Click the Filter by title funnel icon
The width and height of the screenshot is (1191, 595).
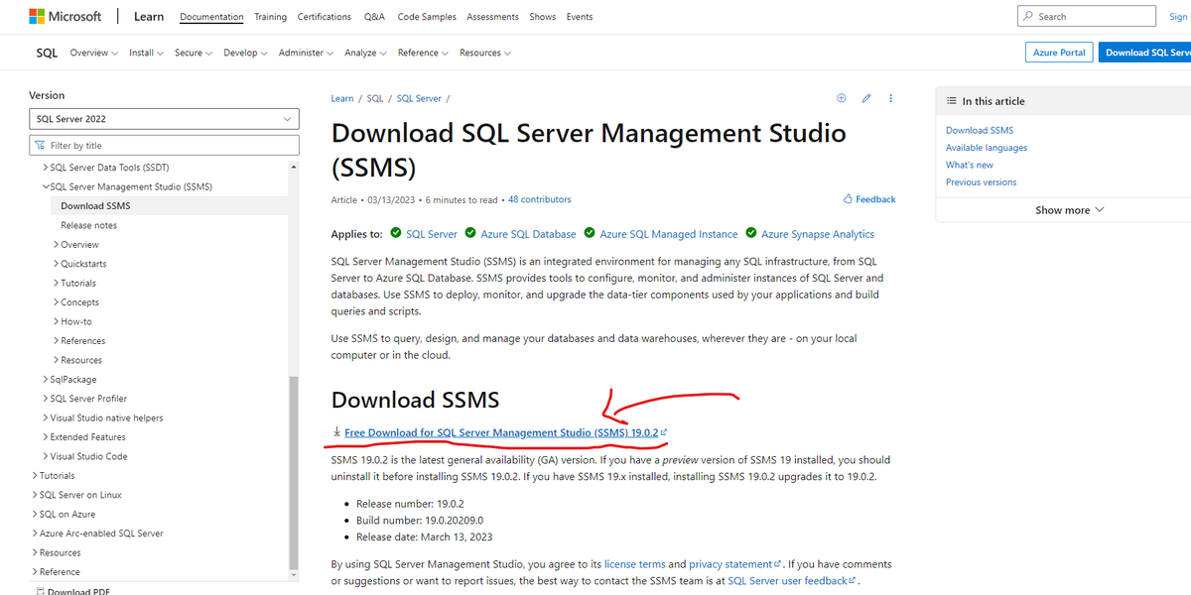tap(41, 146)
